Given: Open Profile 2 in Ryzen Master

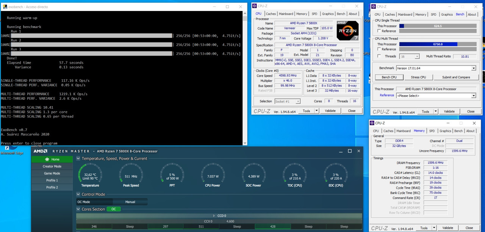Looking at the screenshot, I should 52,187.
